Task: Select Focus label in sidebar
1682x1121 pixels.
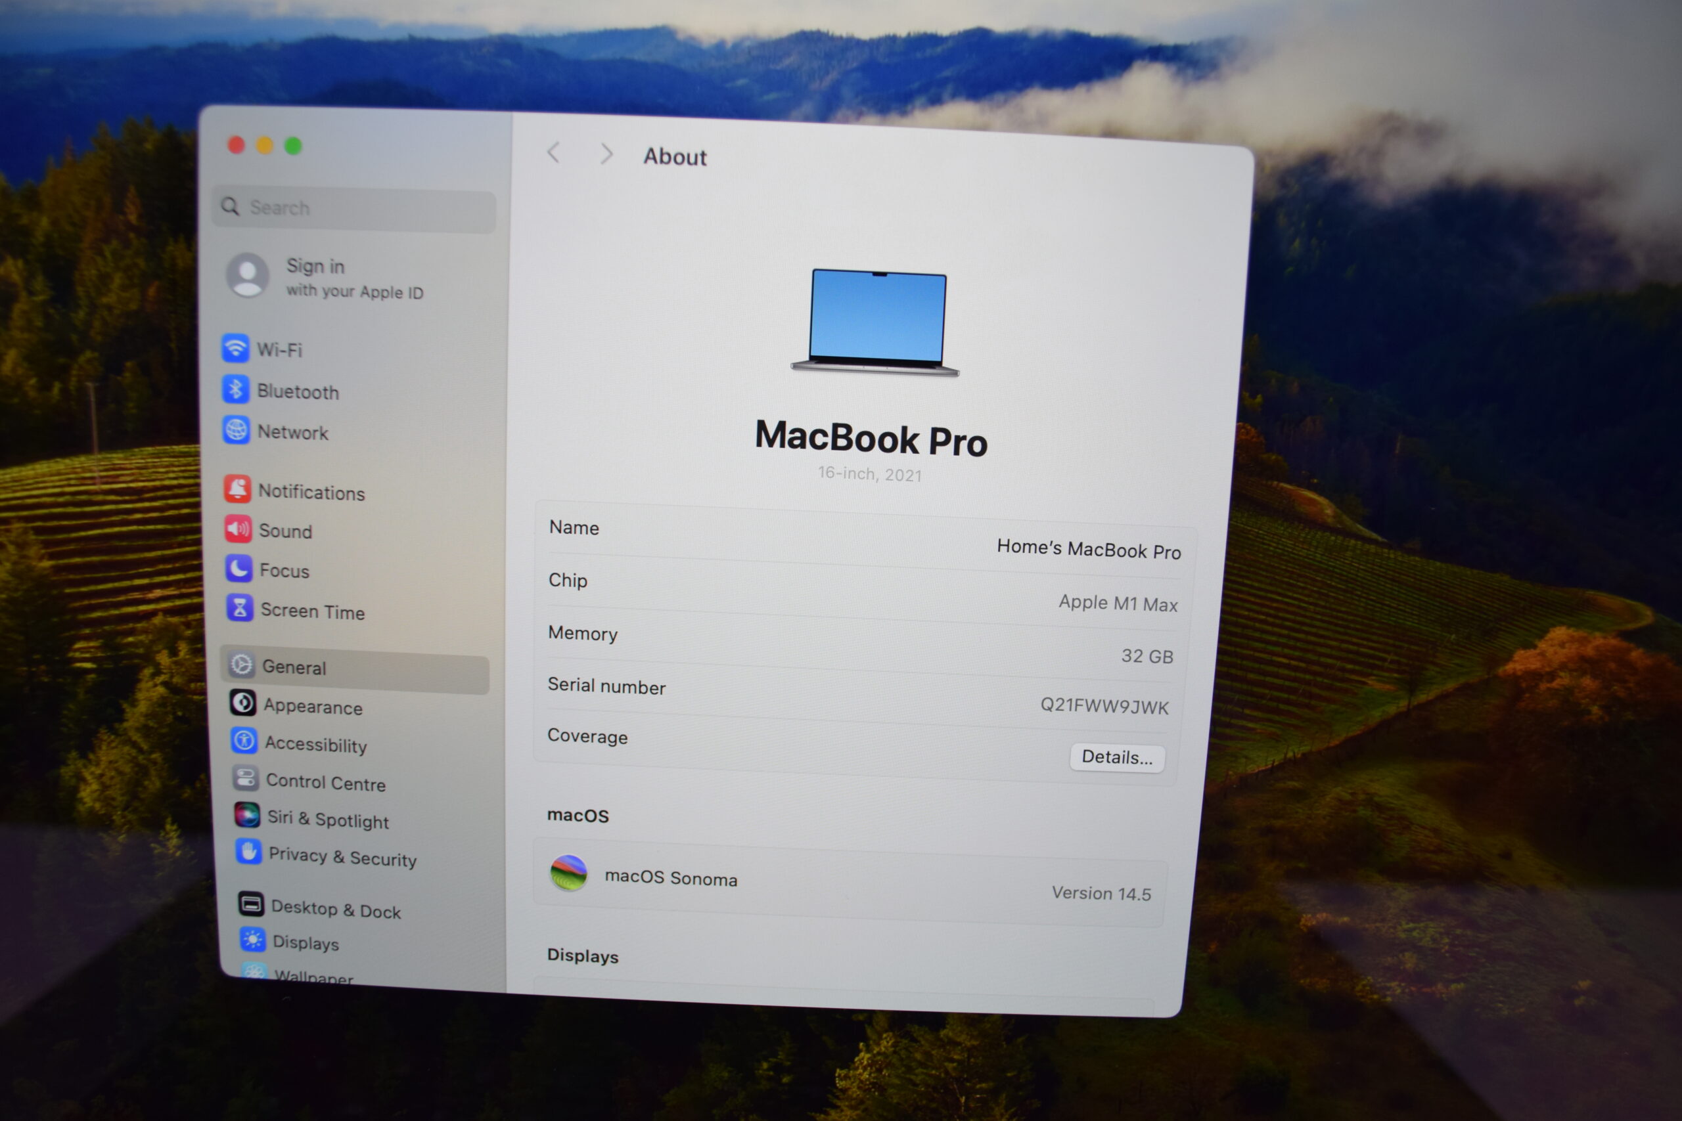Action: (284, 571)
